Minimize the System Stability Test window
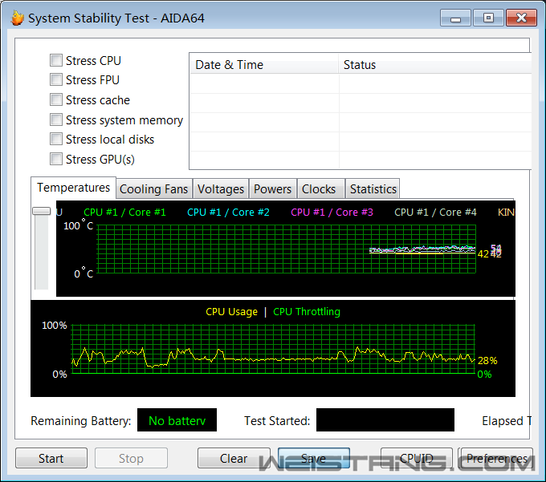 click(x=455, y=17)
